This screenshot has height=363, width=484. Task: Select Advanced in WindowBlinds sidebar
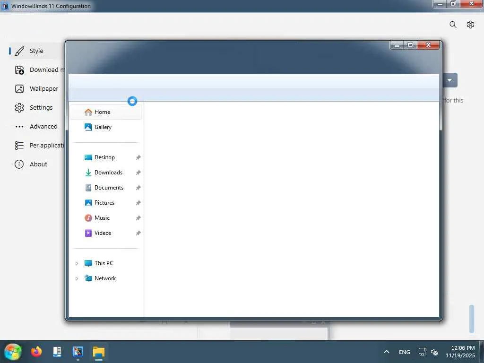(x=37, y=127)
